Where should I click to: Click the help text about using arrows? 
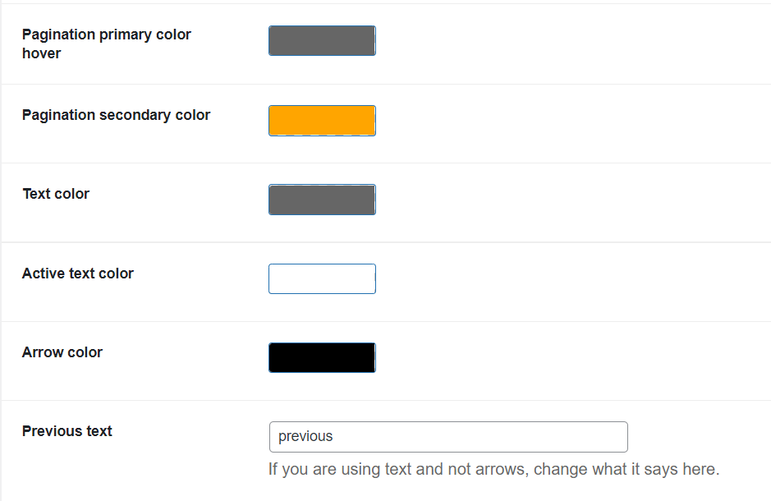pyautogui.click(x=493, y=470)
